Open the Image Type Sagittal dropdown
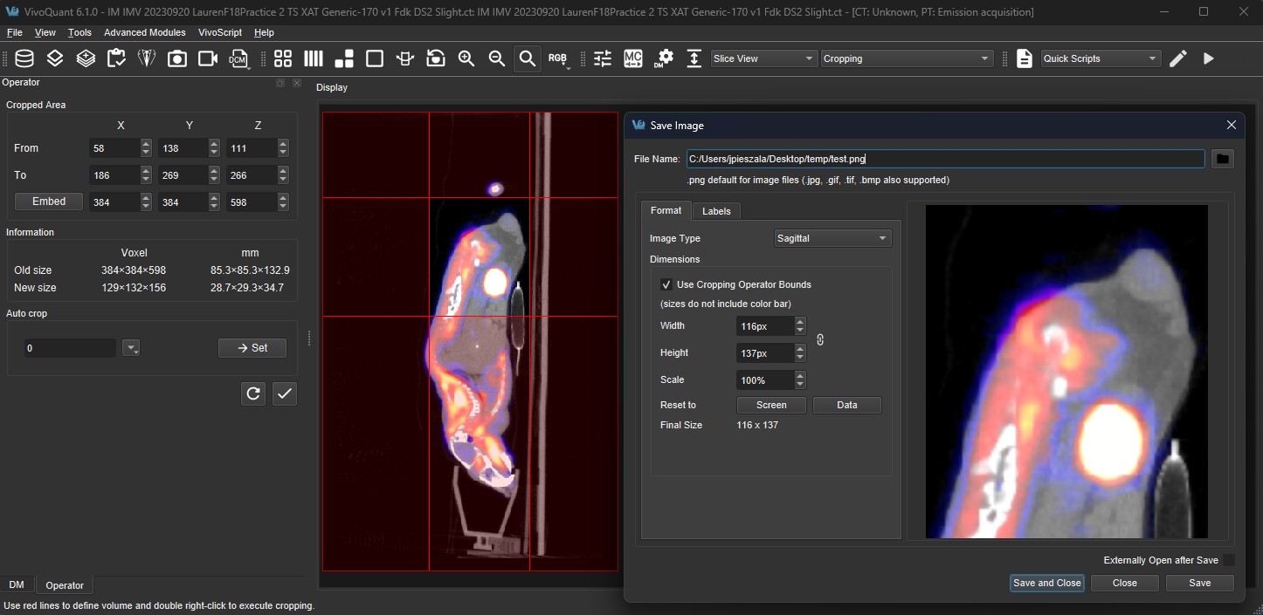 832,238
